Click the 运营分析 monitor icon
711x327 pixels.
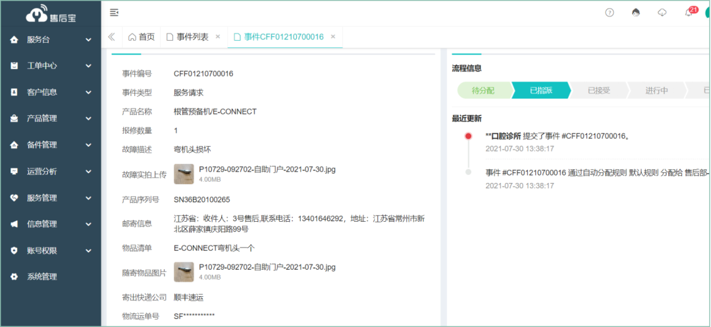14,172
